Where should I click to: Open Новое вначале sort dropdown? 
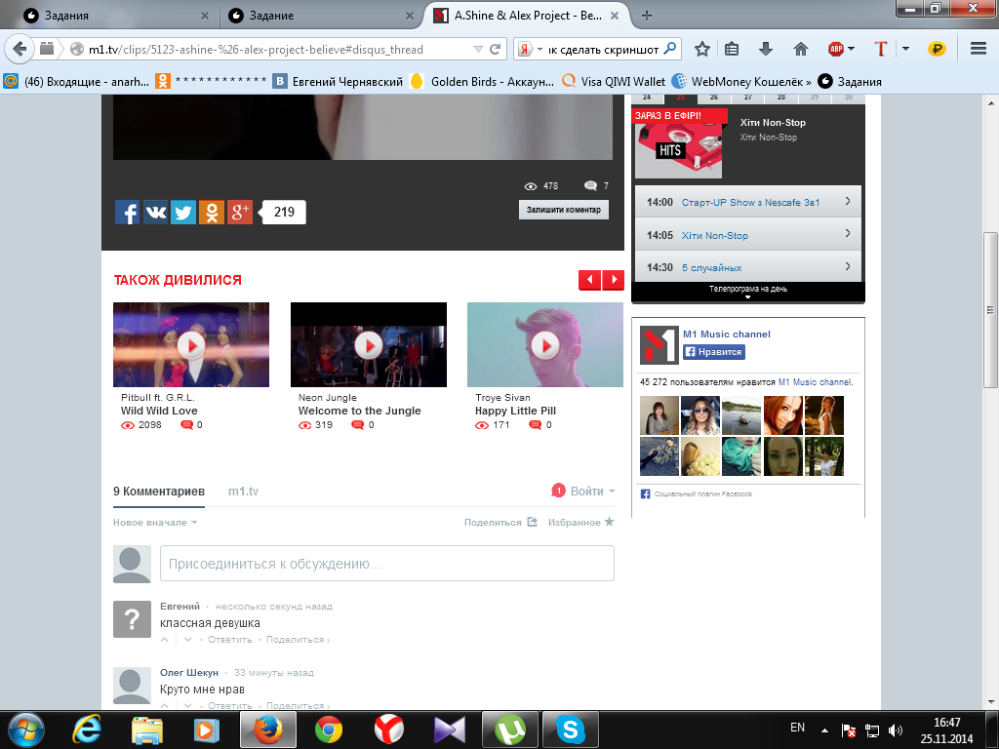(155, 523)
